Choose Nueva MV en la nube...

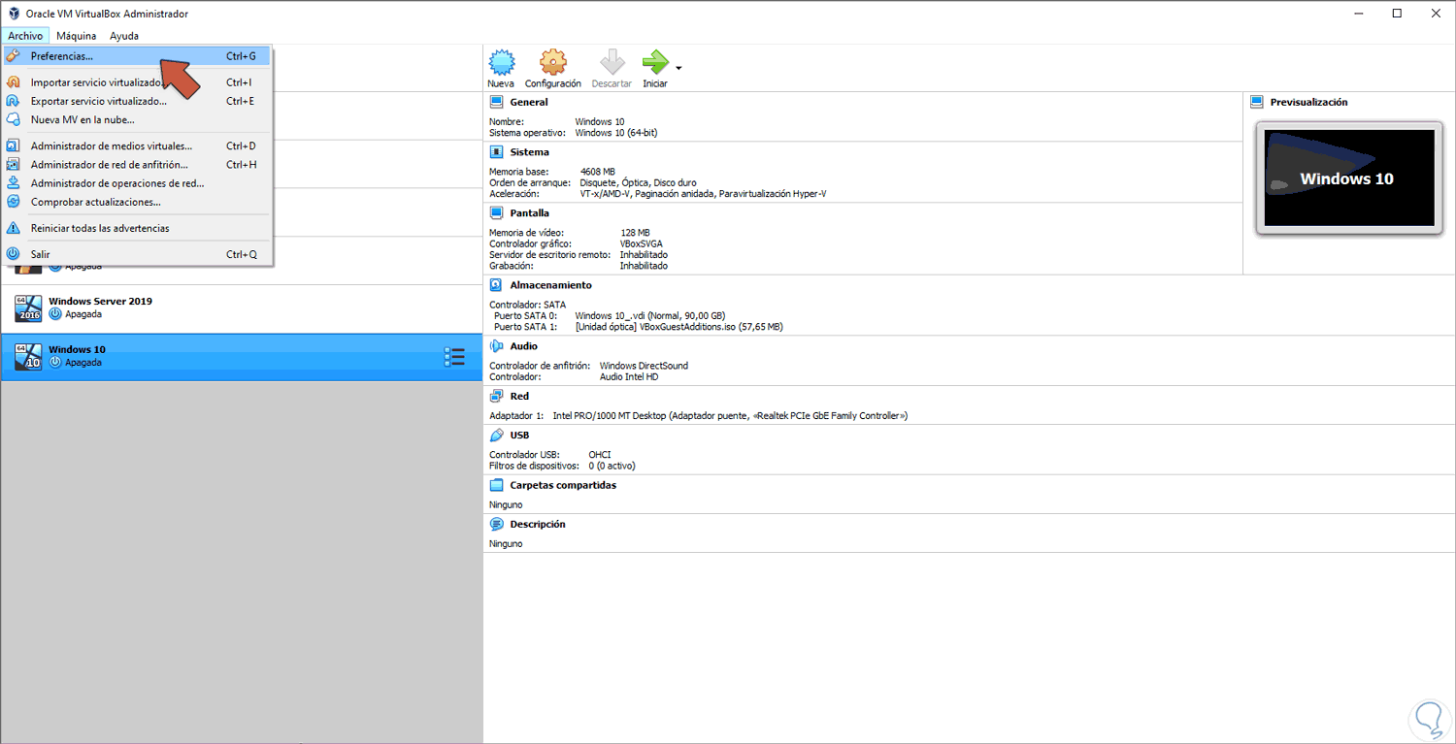point(136,119)
